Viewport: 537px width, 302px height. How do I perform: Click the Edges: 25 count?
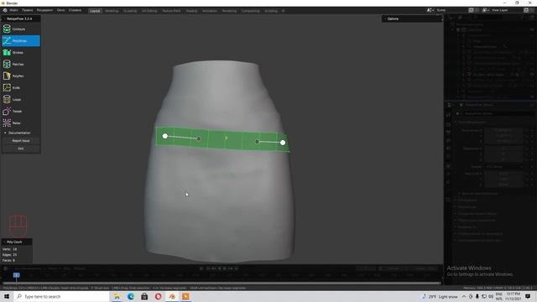[x=9, y=255]
